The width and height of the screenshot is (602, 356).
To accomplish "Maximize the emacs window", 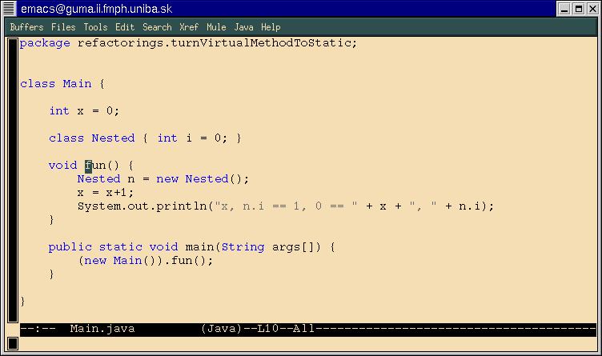I will (578, 9).
